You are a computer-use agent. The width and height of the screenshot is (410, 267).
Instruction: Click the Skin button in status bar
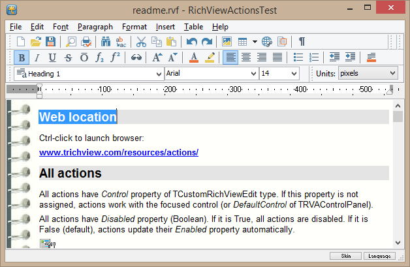[346, 256]
